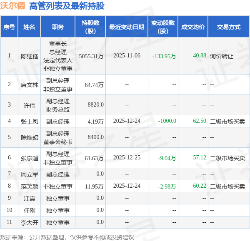Click the date 2025-11-06
Viewport: 250px width, 241px height.
[127, 56]
